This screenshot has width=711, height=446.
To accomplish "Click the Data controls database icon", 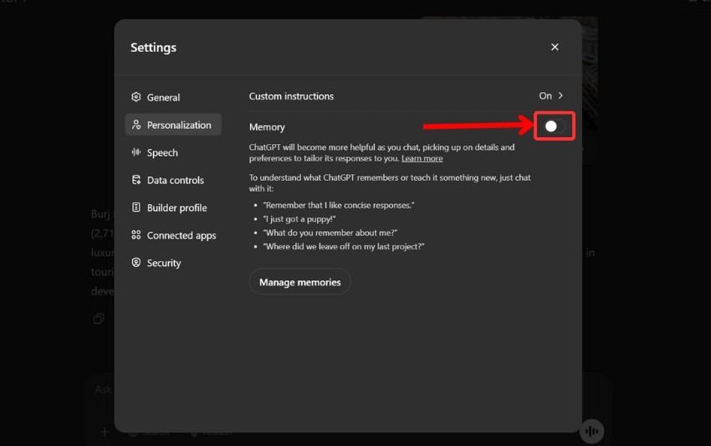I will (136, 180).
